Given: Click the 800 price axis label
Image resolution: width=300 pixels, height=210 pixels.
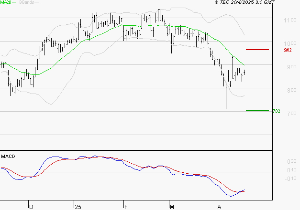Looking at the screenshot, I should (x=292, y=90).
